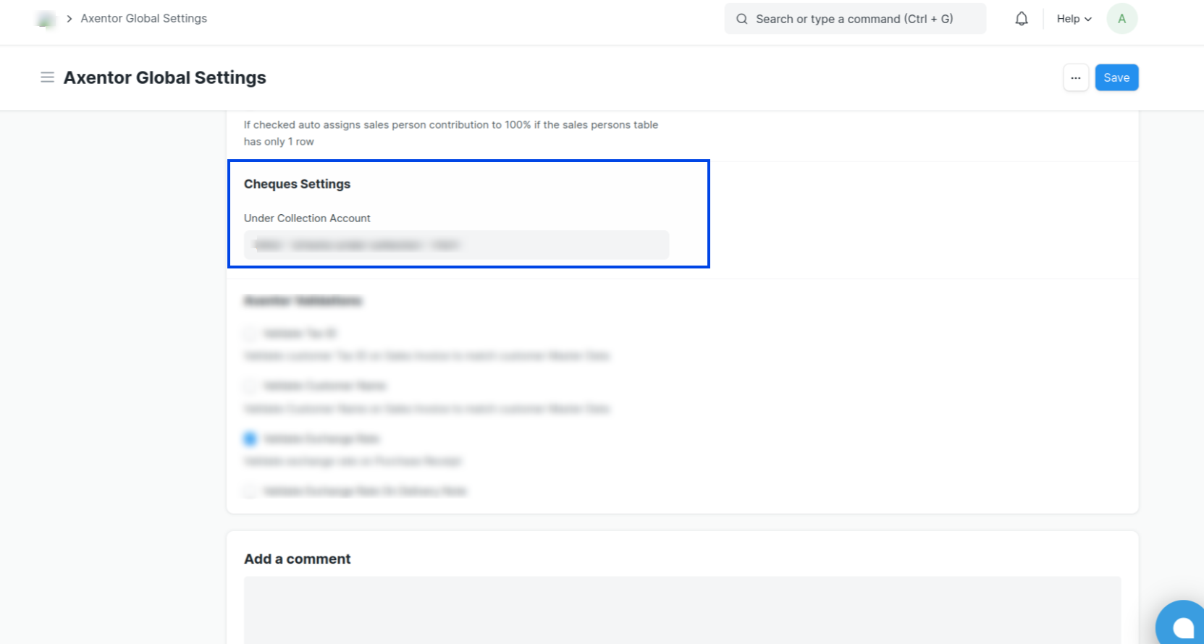Click the Axentor Global Settings page title
This screenshot has height=644, width=1204.
tap(164, 77)
